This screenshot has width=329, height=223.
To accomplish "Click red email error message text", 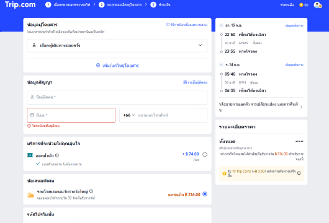I will [x=45, y=126].
